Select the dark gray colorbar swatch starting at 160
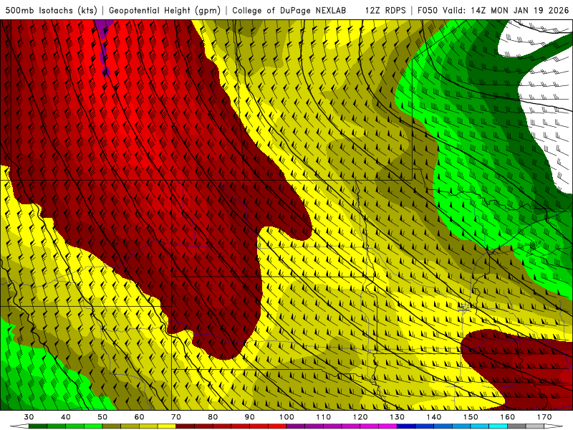This screenshot has height=430, width=573. [516, 426]
